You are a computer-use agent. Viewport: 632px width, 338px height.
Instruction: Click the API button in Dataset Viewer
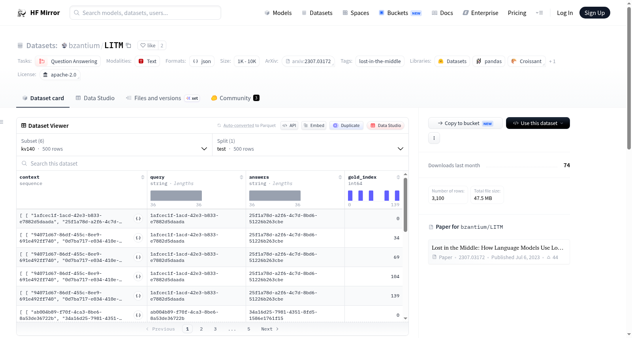290,125
